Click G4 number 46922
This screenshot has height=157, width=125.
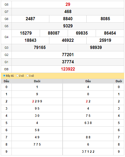pyautogui.click(x=68, y=40)
